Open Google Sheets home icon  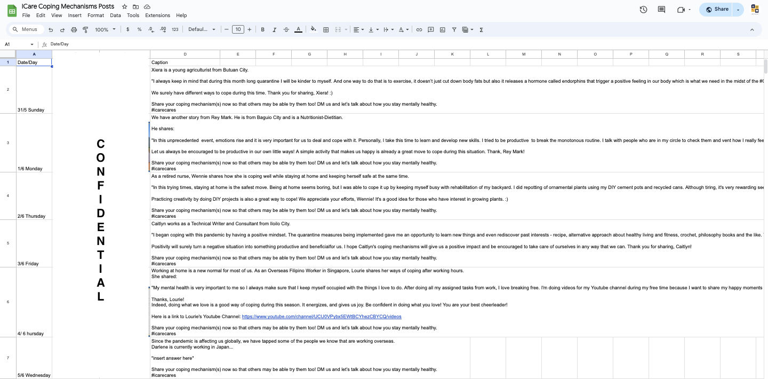coord(12,10)
